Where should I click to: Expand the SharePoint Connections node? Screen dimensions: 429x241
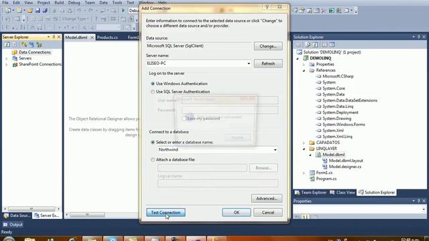[7, 64]
